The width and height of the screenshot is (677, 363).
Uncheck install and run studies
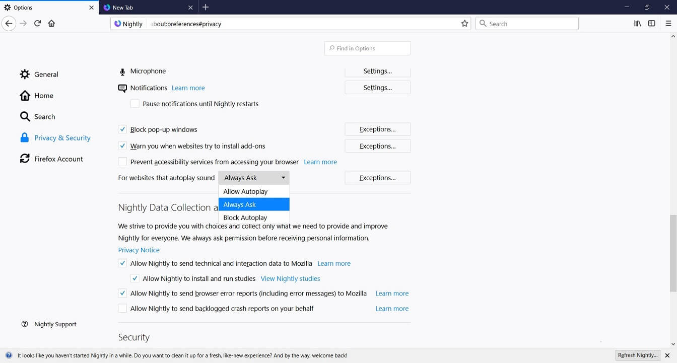point(135,278)
